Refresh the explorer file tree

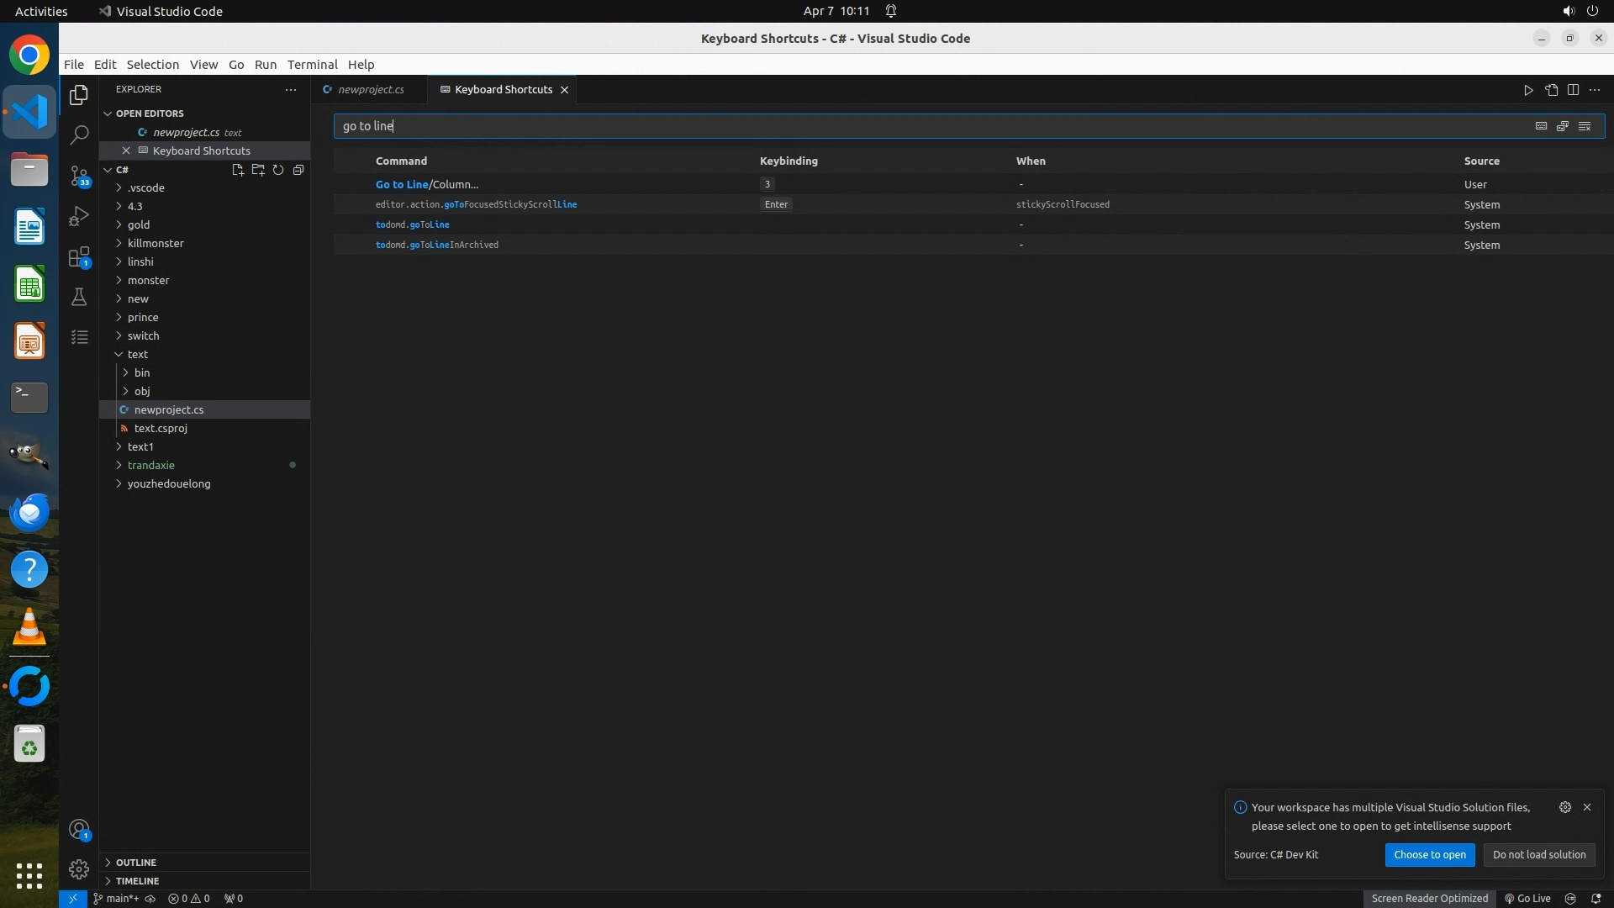click(278, 170)
